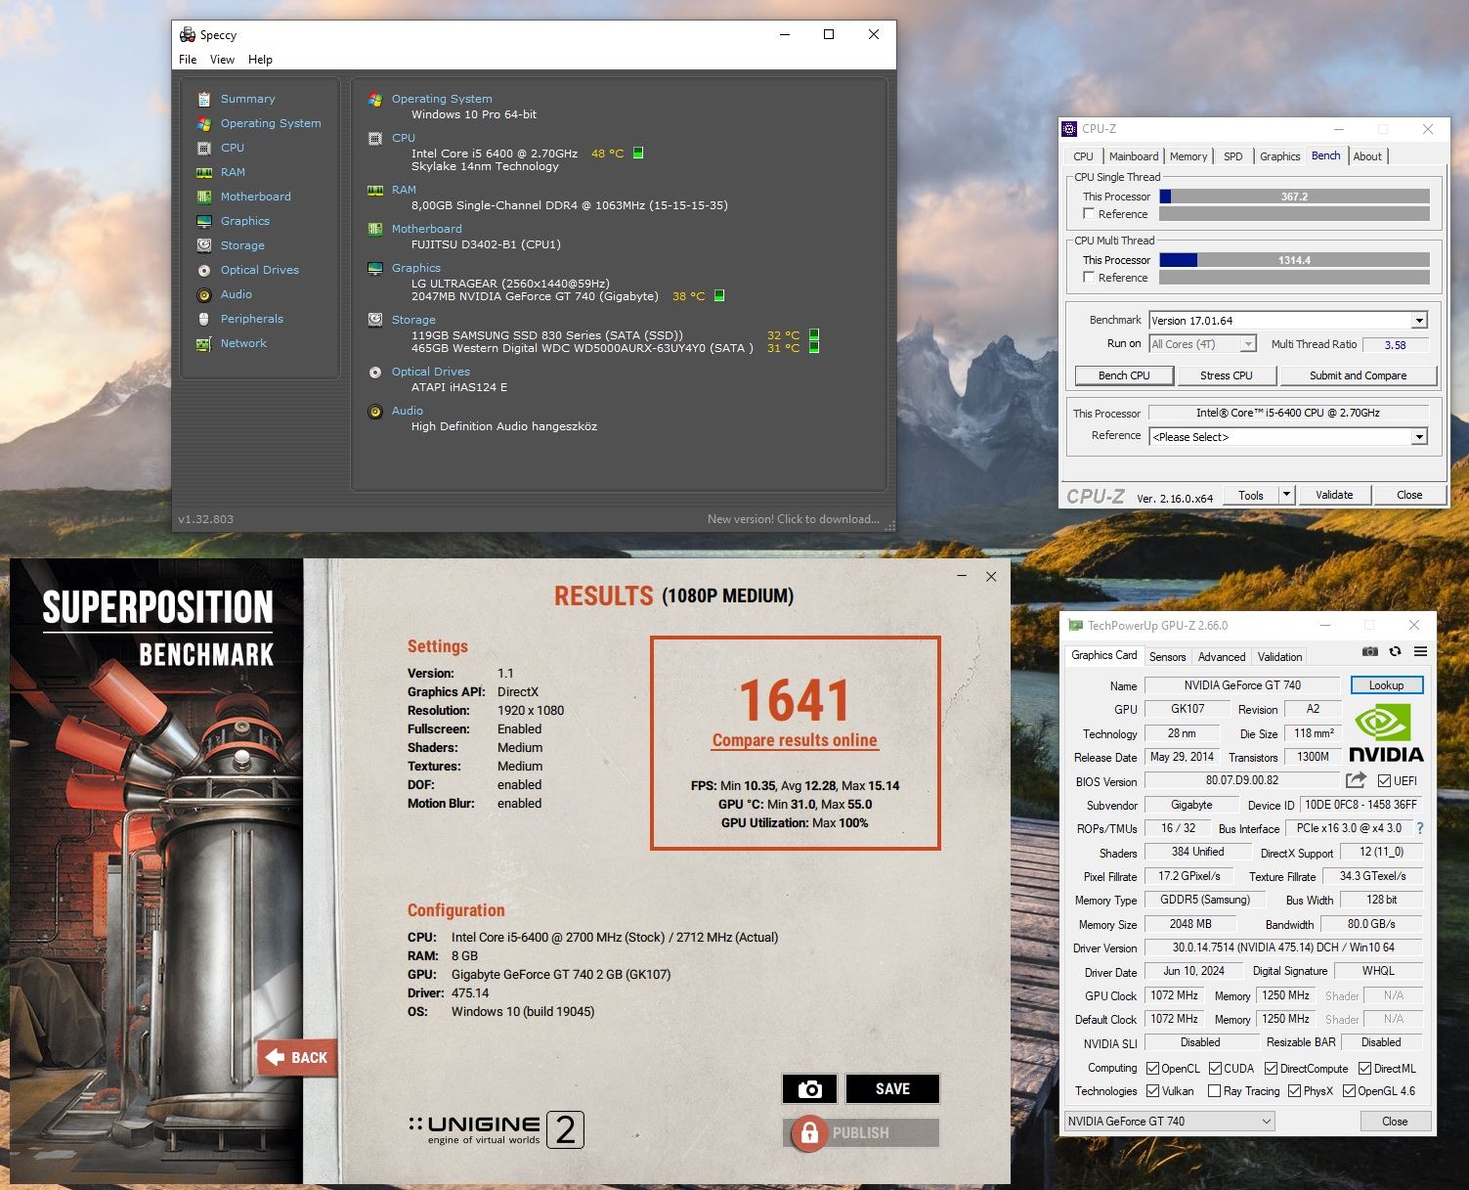Click the Audio speaker icon in Speccy sidebar

[203, 294]
